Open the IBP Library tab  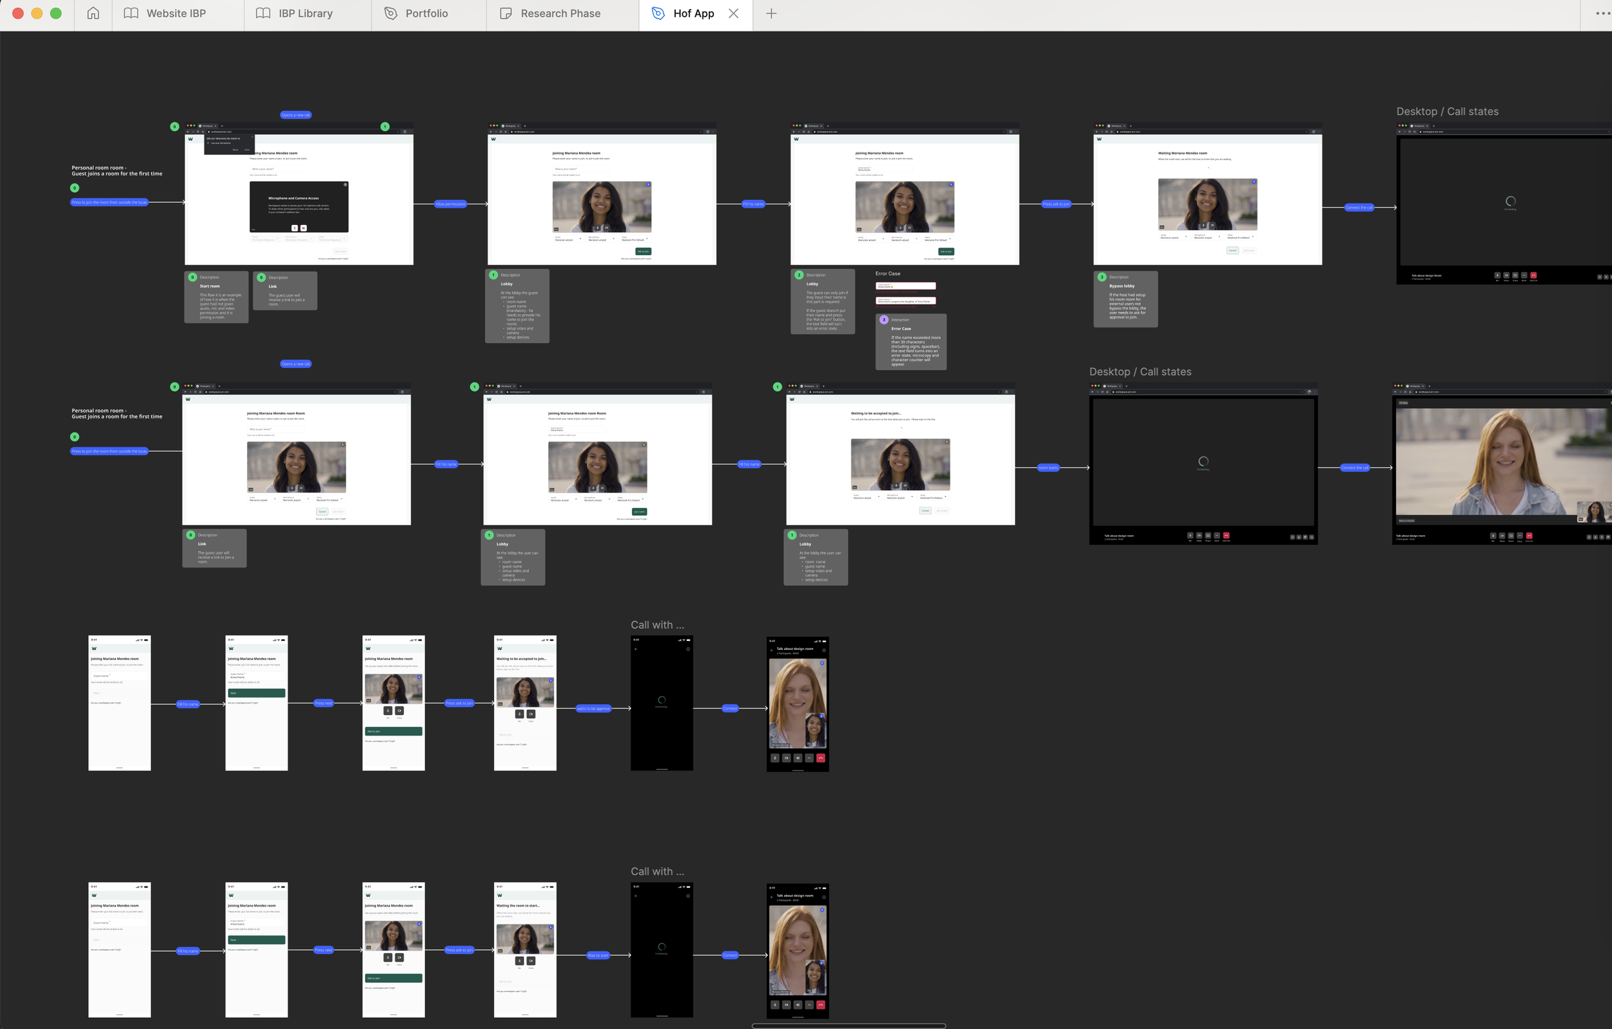point(308,14)
